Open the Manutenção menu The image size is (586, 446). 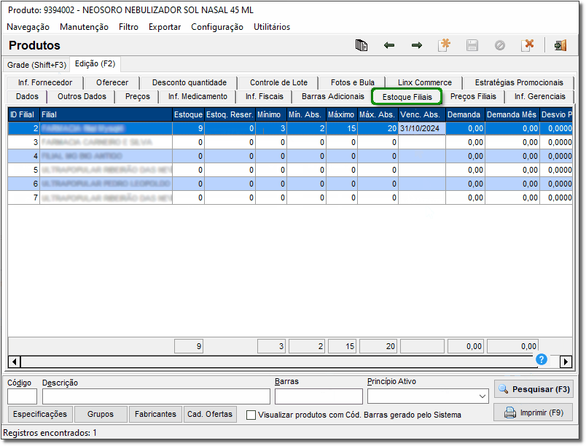(84, 27)
